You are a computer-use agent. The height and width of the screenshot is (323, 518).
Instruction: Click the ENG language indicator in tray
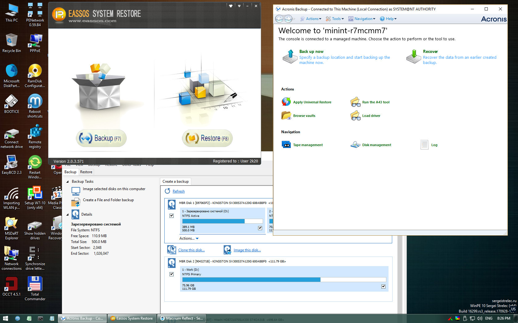pyautogui.click(x=489, y=318)
